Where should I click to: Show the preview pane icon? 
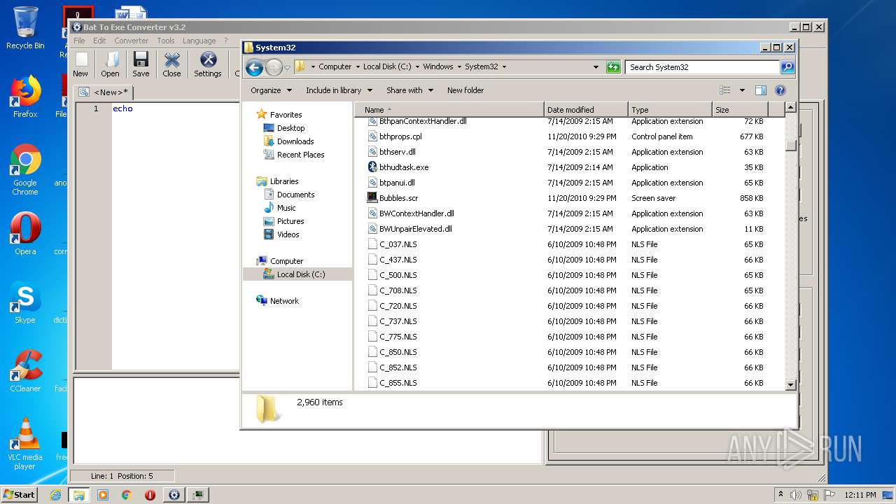761,90
